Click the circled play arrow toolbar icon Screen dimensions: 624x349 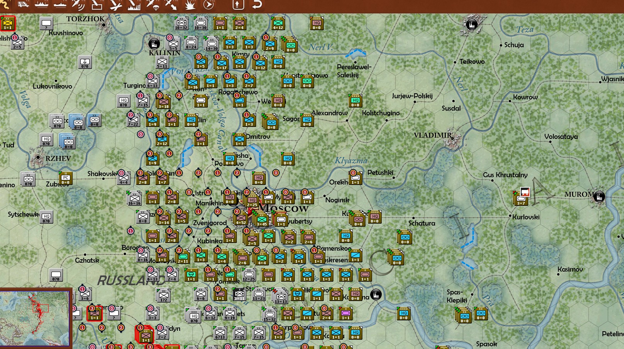[208, 5]
